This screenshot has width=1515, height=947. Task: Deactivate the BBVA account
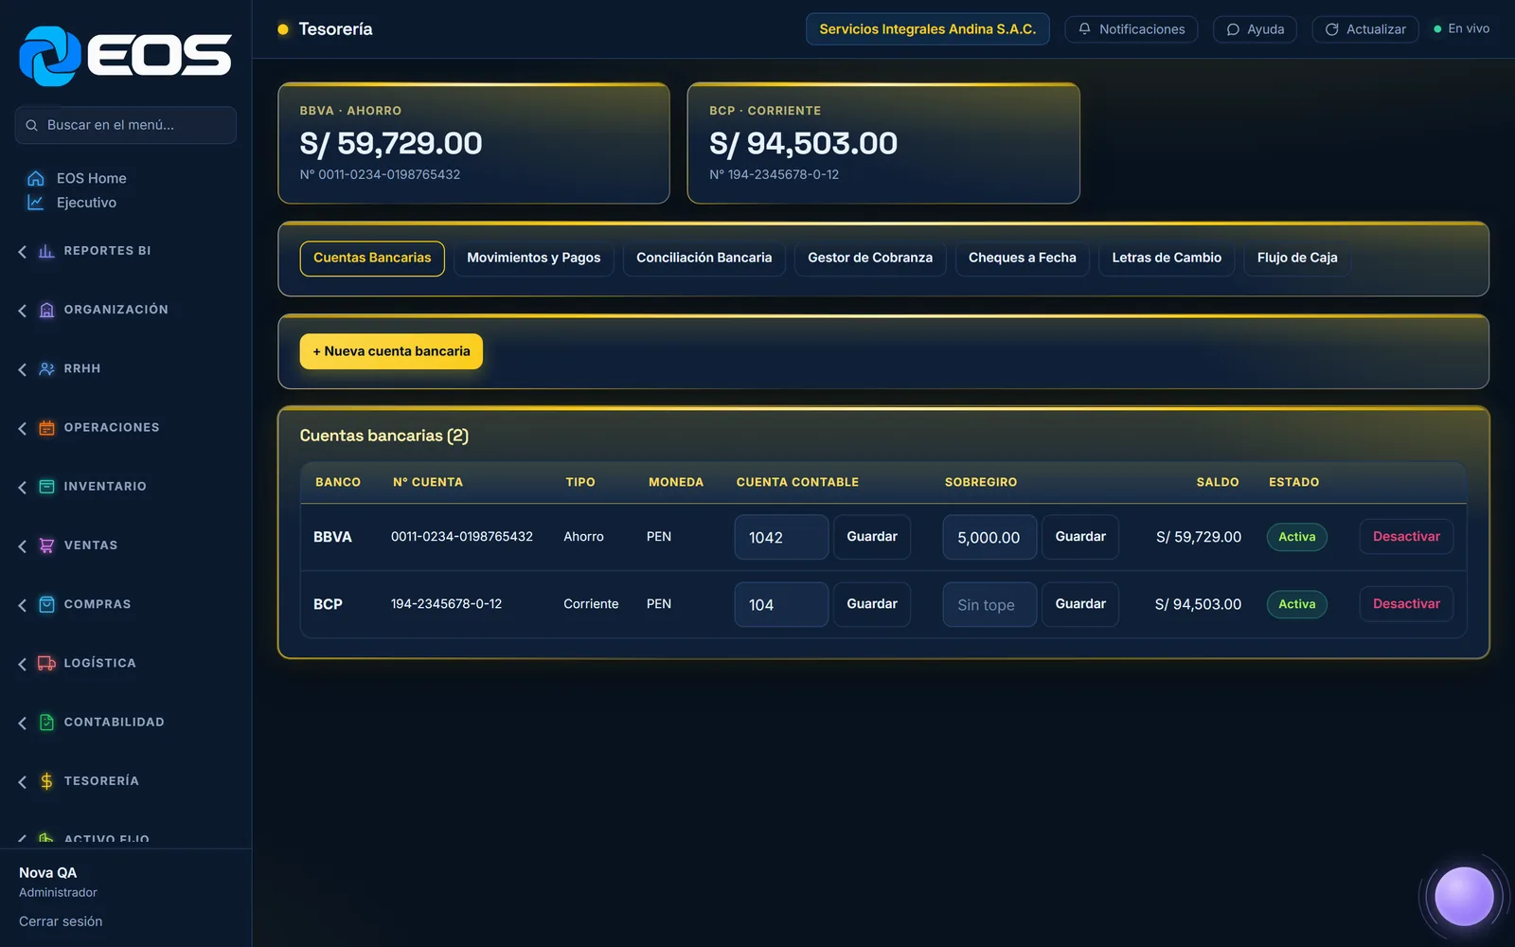(1406, 537)
